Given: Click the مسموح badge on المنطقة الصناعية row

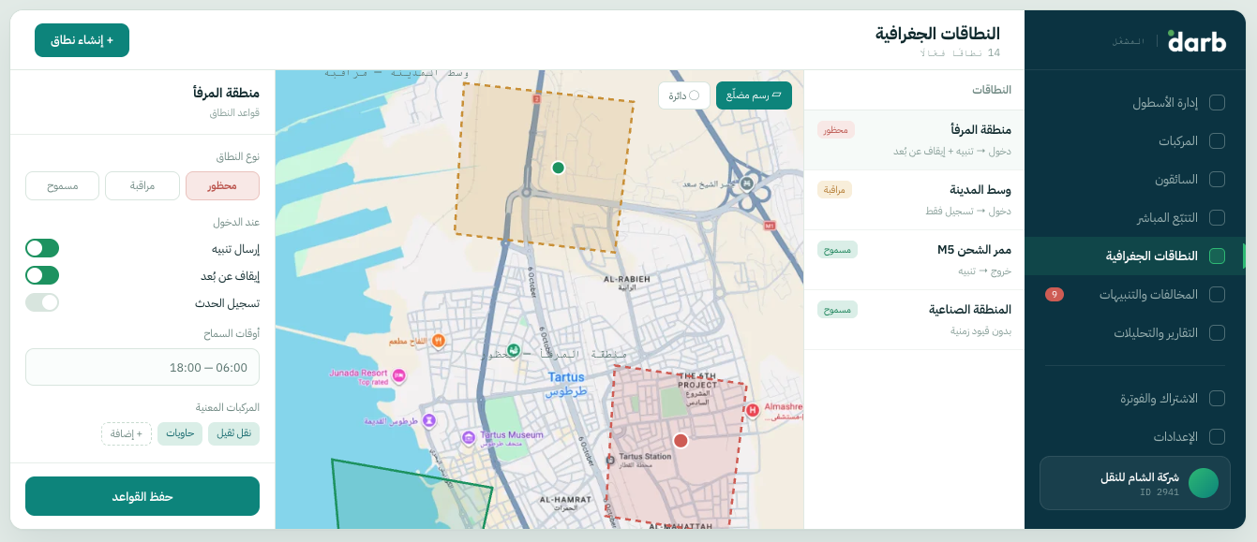Looking at the screenshot, I should [837, 310].
